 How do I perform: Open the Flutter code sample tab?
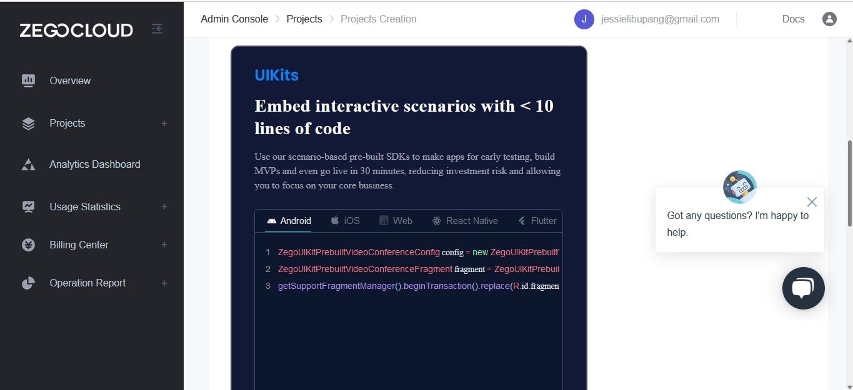click(x=537, y=220)
